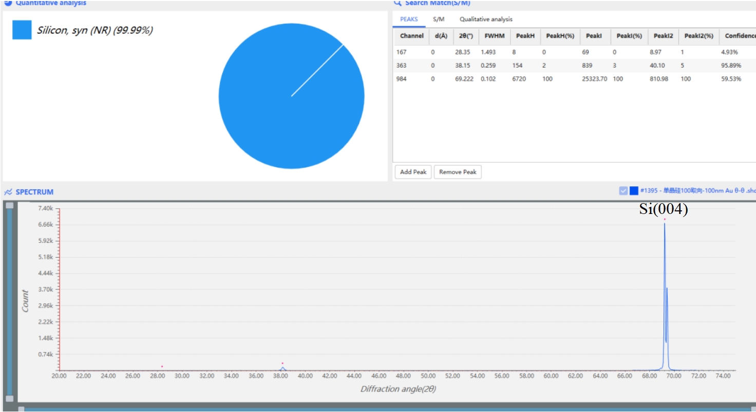
Task: Click the Spectrum chart icon
Action: coord(8,192)
